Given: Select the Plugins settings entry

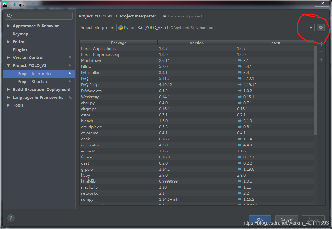Looking at the screenshot, I should [x=20, y=50].
